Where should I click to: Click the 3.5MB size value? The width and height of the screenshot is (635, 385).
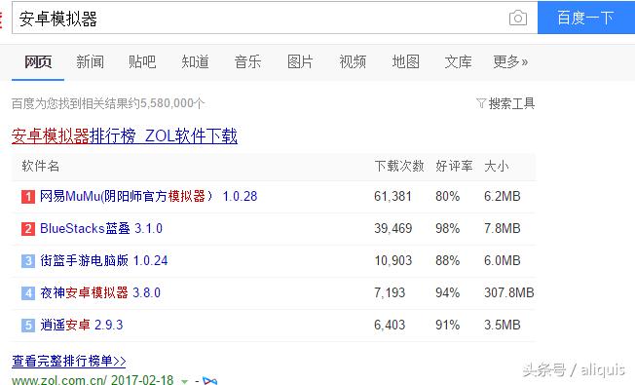503,325
